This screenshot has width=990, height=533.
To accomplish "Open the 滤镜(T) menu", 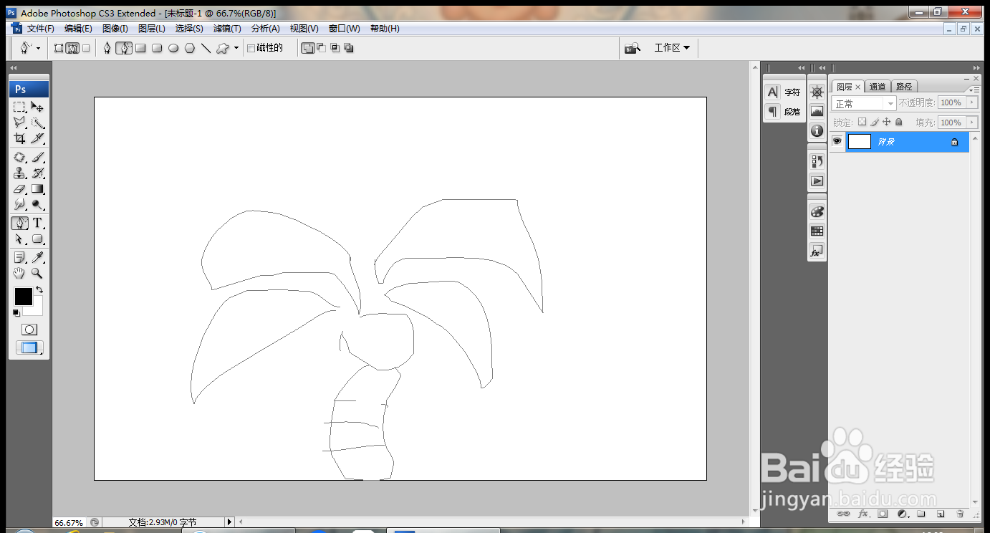I will tap(228, 29).
